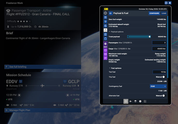Click the contingency value 1160 LBS
This screenshot has height=124, width=178.
(162, 91)
